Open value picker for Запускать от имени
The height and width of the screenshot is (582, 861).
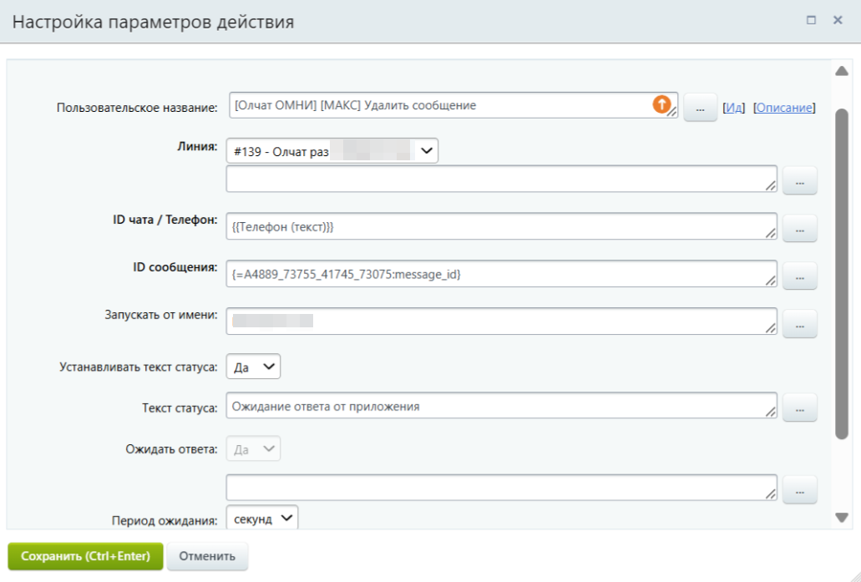pyautogui.click(x=799, y=323)
